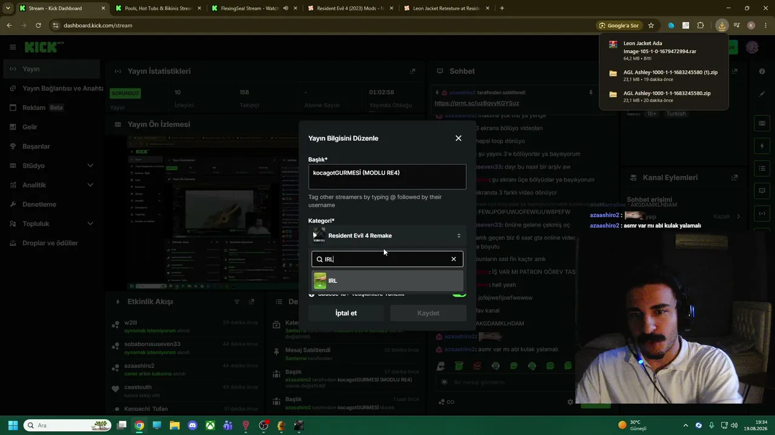
Task: Open the browser extensions menu
Action: point(701,25)
